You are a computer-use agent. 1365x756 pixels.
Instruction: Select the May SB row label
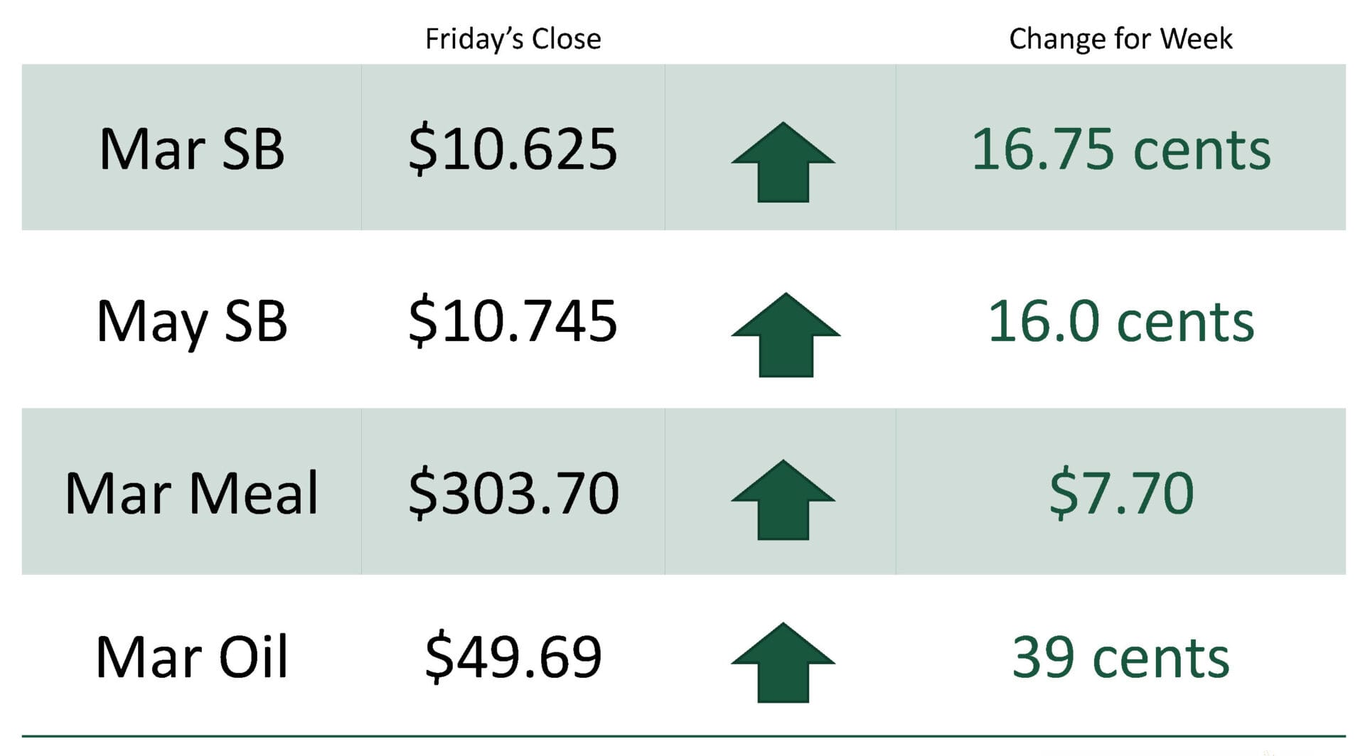point(192,322)
